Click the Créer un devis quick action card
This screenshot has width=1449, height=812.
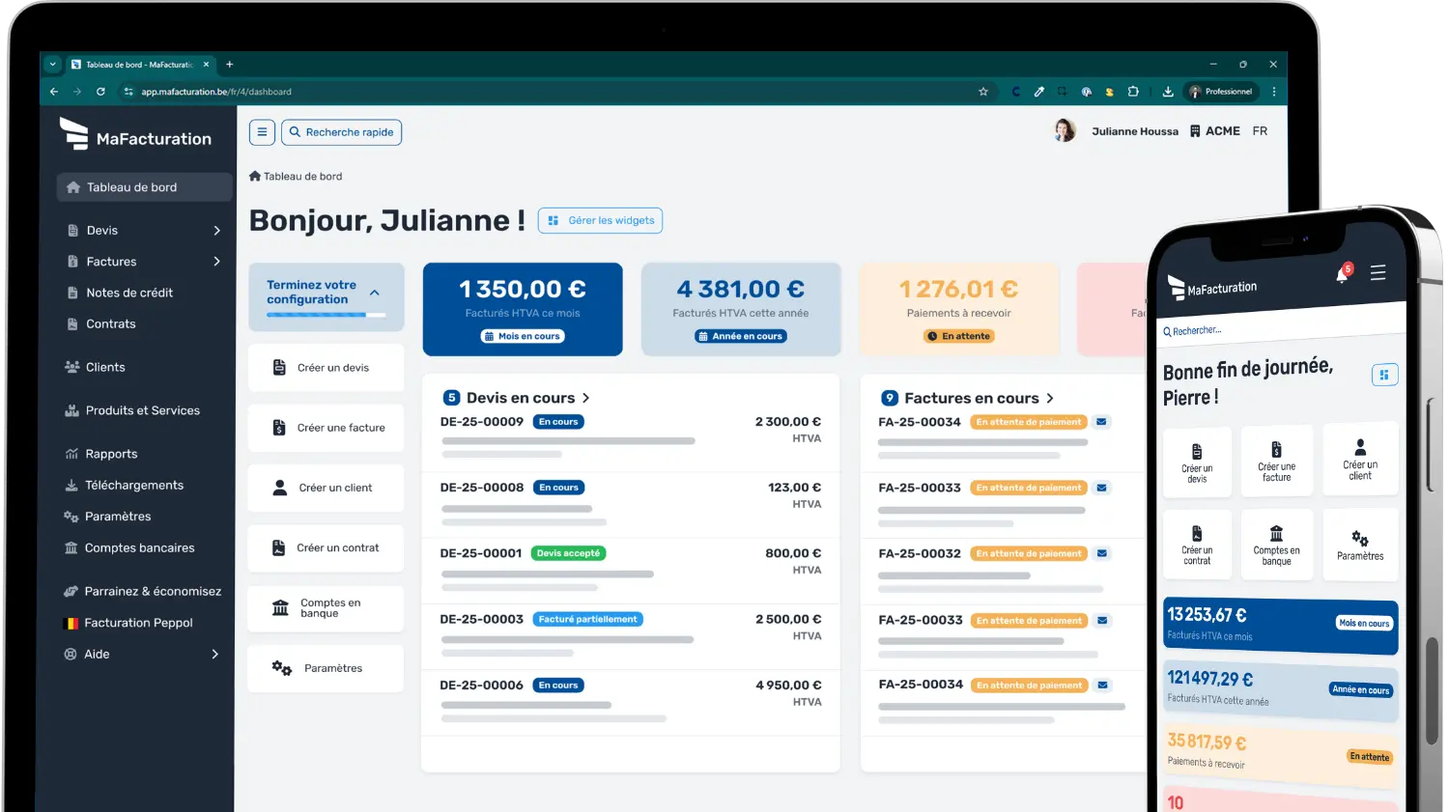(326, 368)
